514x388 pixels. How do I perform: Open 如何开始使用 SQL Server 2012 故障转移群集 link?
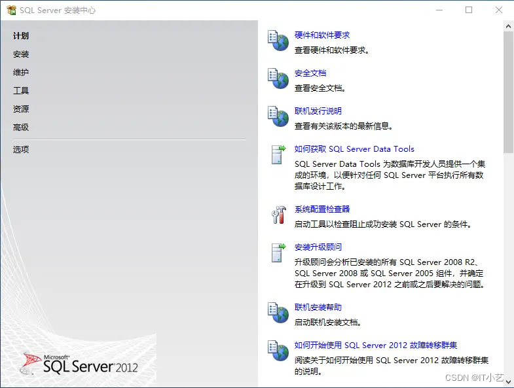[x=376, y=345]
